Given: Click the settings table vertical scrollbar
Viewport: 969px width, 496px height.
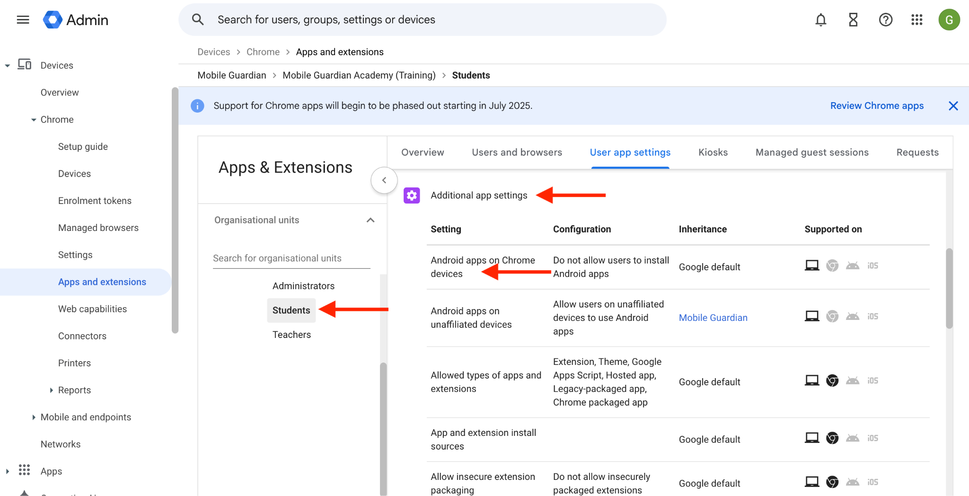Looking at the screenshot, I should [949, 289].
